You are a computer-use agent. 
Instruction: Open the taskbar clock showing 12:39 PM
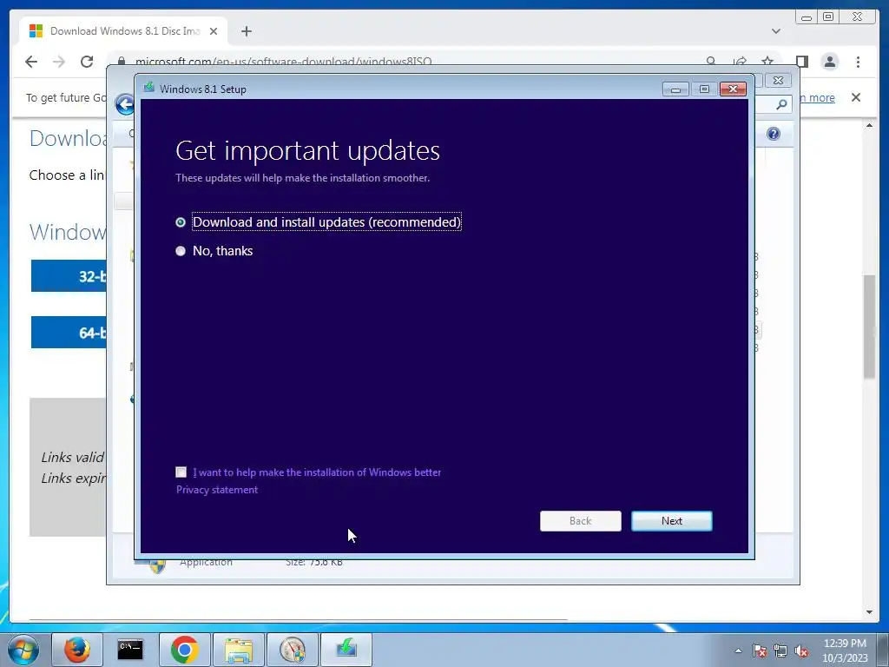[845, 650]
